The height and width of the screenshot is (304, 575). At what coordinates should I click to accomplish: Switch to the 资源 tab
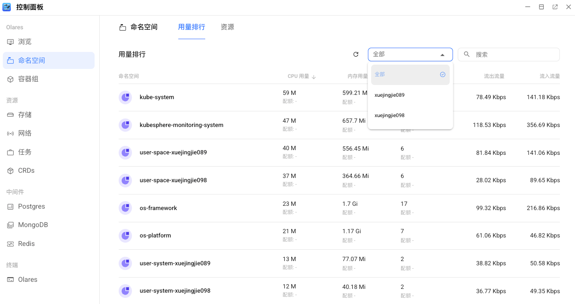pos(227,27)
